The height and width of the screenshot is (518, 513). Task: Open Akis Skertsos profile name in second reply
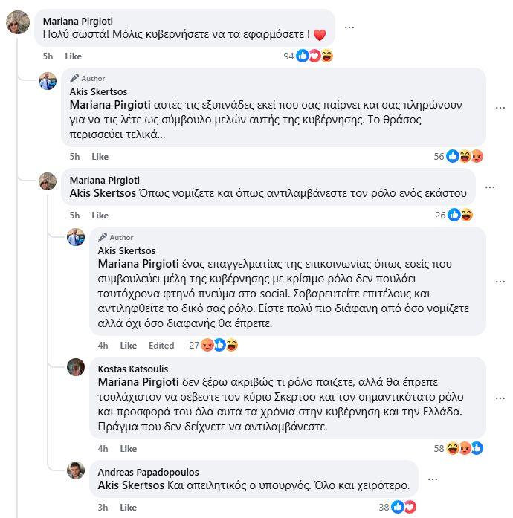click(x=126, y=250)
